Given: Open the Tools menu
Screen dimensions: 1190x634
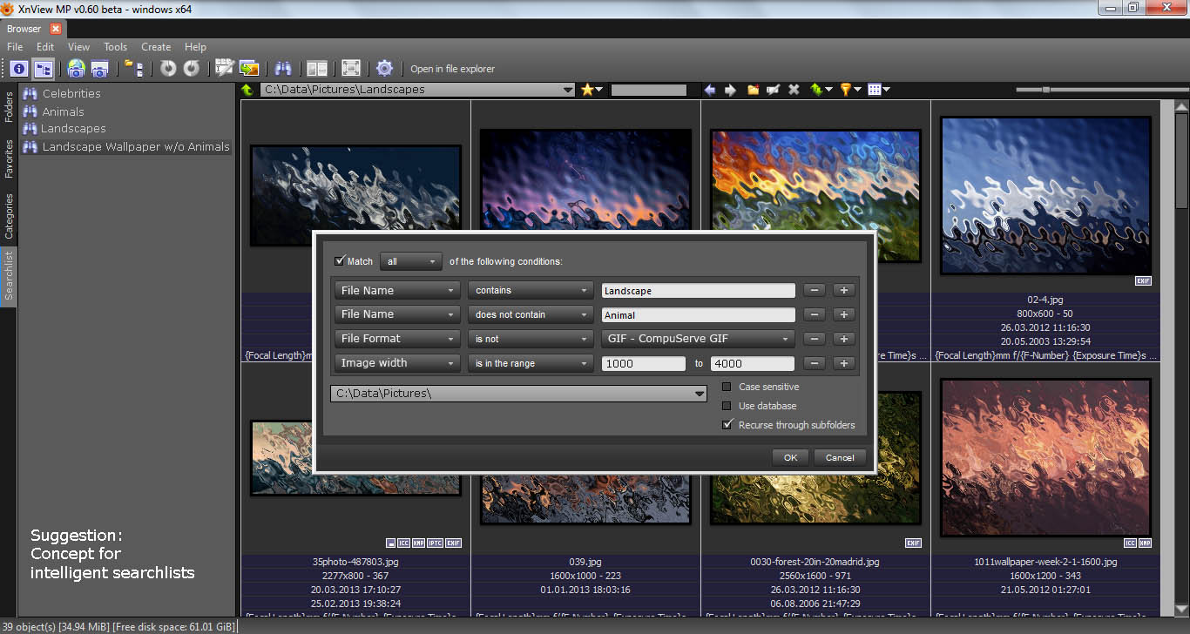Looking at the screenshot, I should click(115, 47).
